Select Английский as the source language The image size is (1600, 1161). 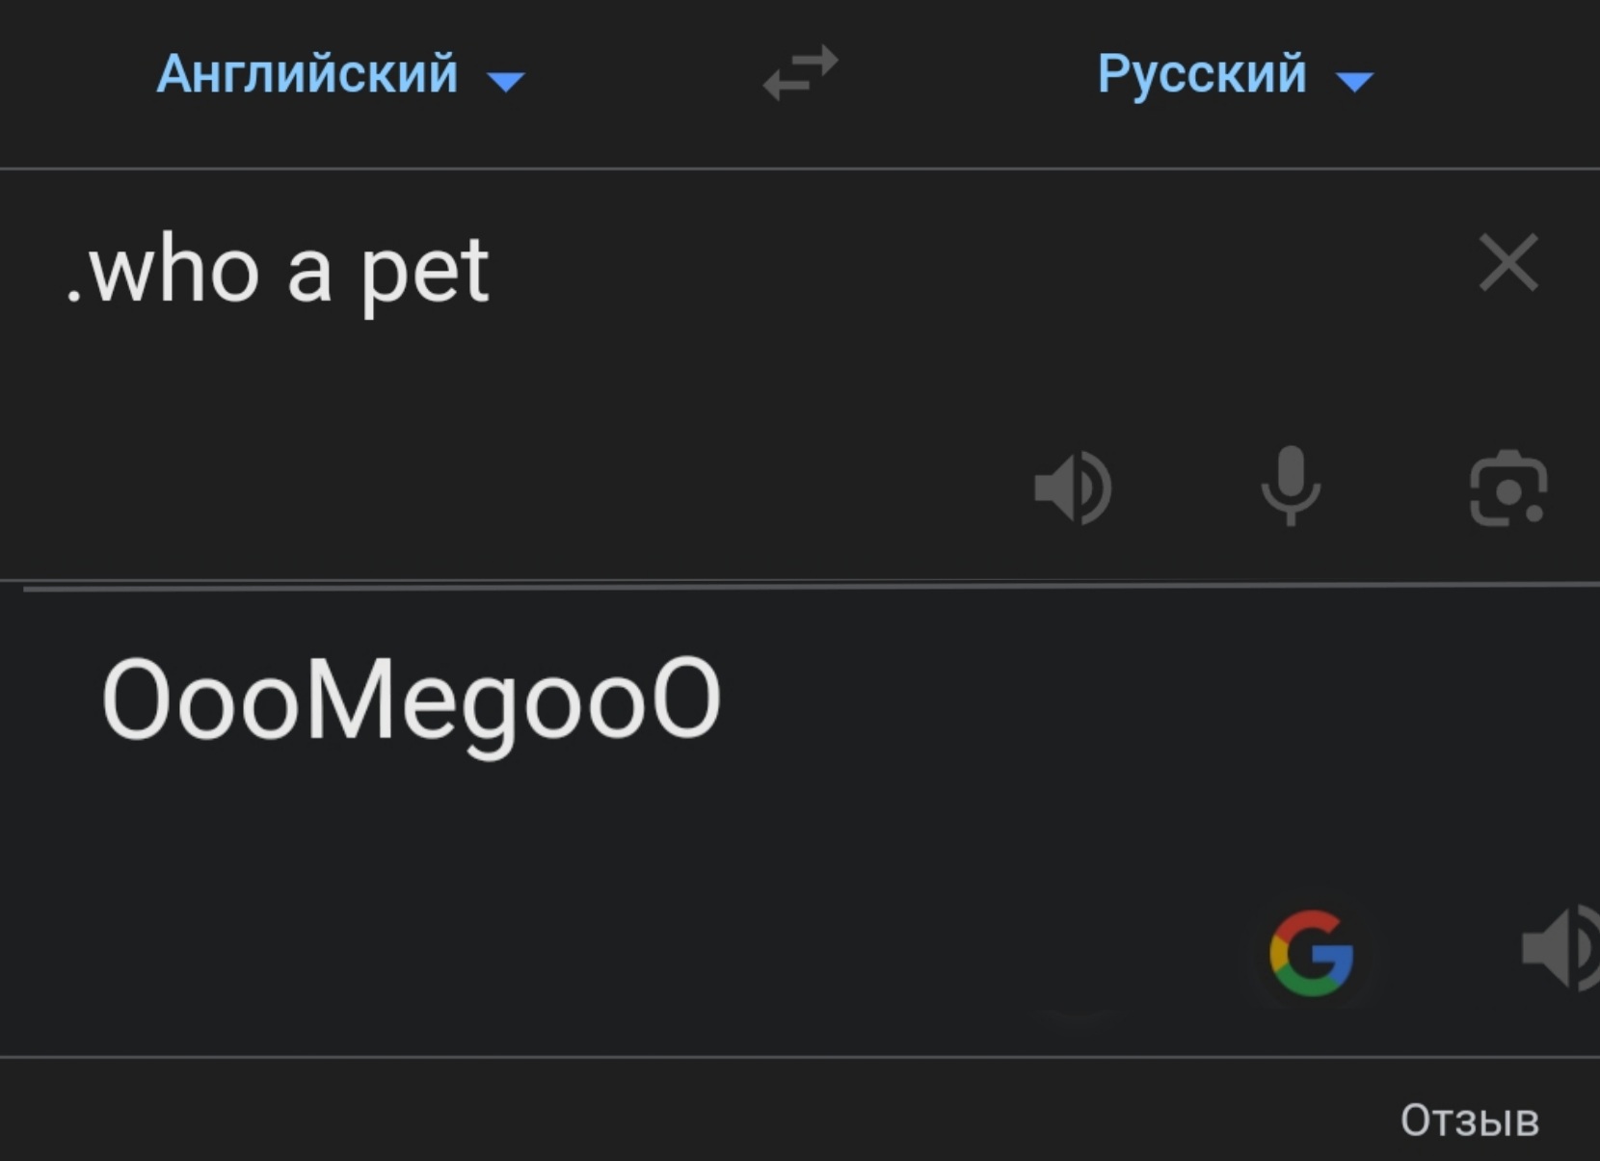(x=308, y=75)
